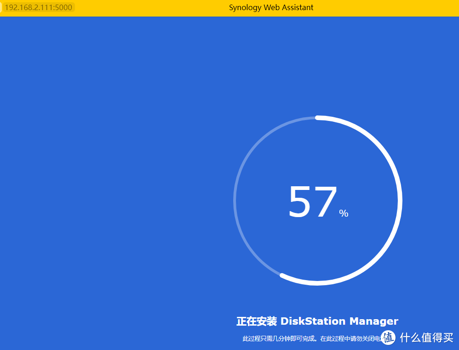Click the '正在安装 DiskStation Manager' heading
This screenshot has height=350, width=459.
click(x=317, y=321)
